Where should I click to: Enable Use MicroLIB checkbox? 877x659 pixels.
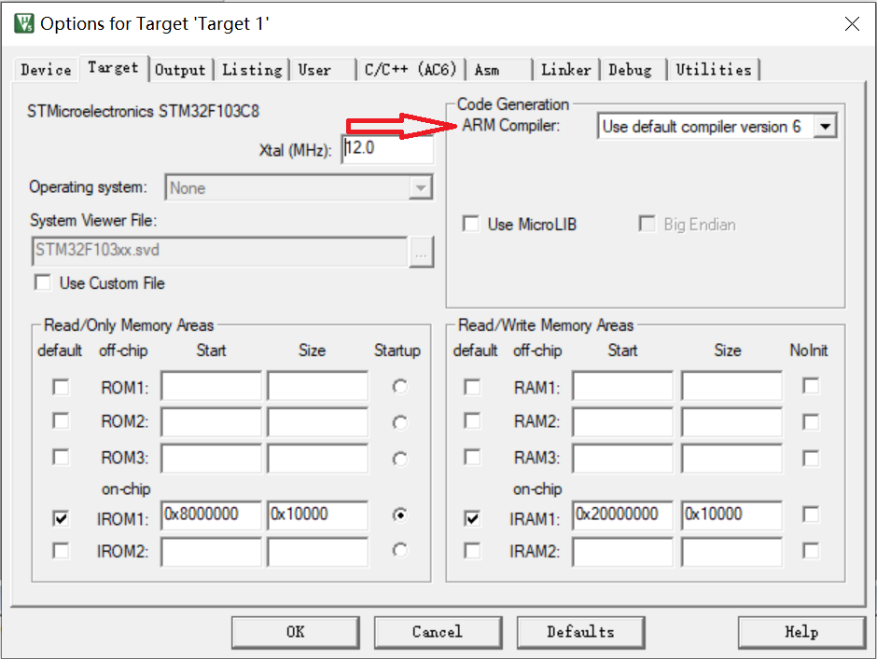[471, 224]
